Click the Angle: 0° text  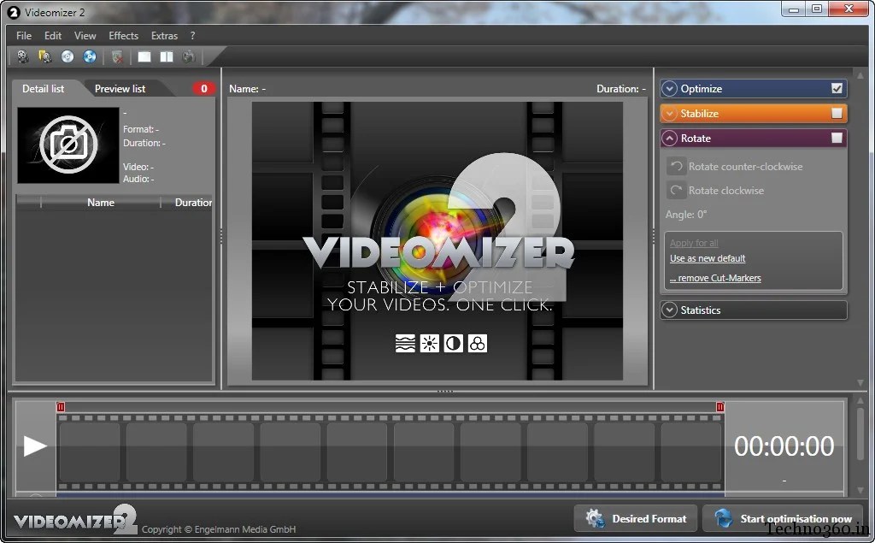tap(686, 215)
